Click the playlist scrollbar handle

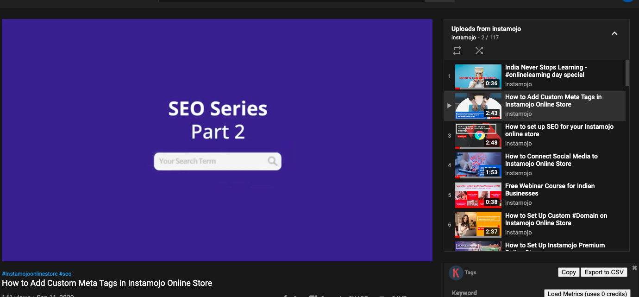click(627, 73)
